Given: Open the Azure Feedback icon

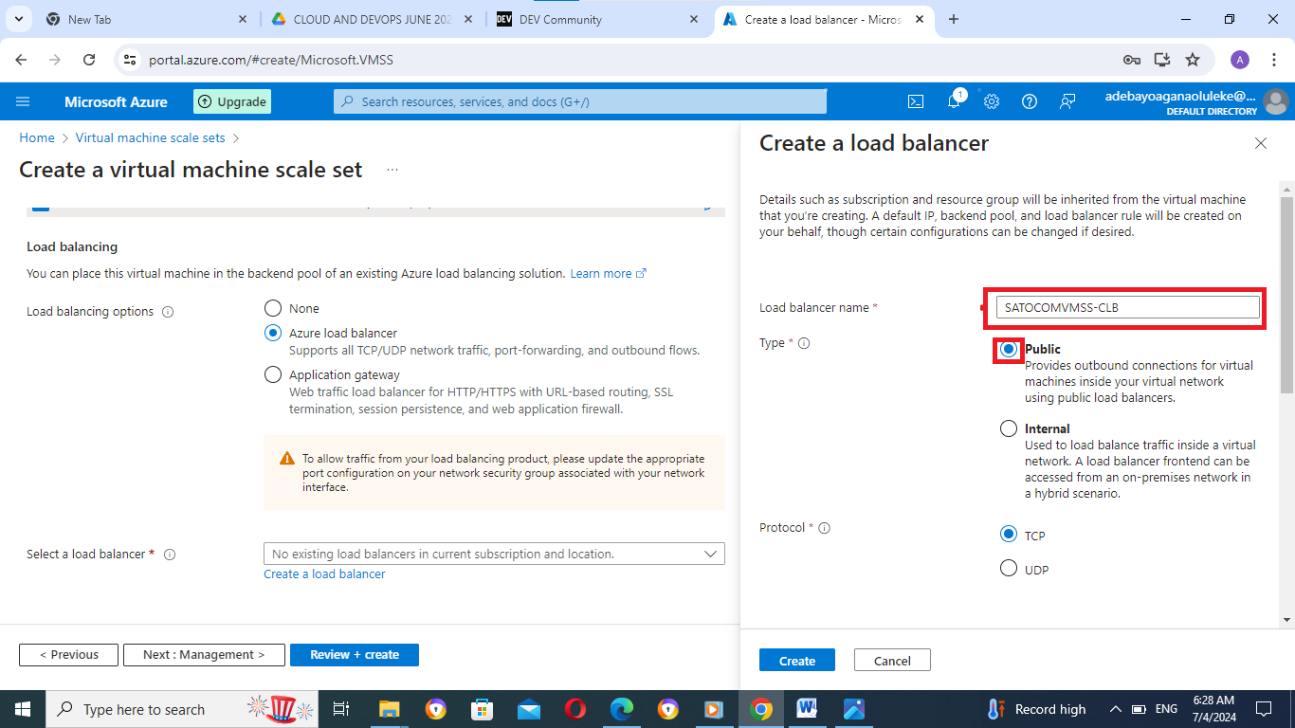Looking at the screenshot, I should [x=1067, y=101].
